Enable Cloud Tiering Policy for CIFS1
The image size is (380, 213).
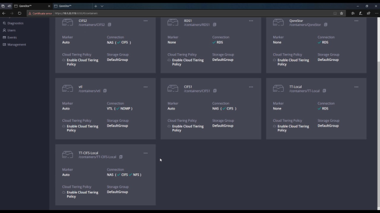click(x=186, y=128)
